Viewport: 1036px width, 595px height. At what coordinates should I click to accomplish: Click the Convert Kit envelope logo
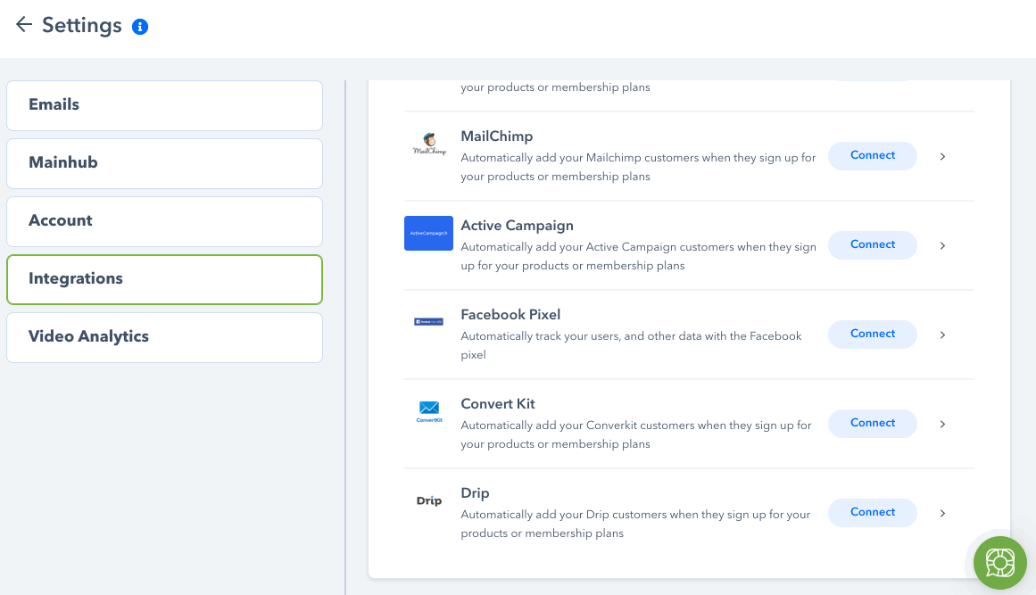[x=429, y=411]
